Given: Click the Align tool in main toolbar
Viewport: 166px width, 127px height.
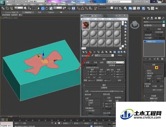Looking at the screenshot, I should pos(120,8).
